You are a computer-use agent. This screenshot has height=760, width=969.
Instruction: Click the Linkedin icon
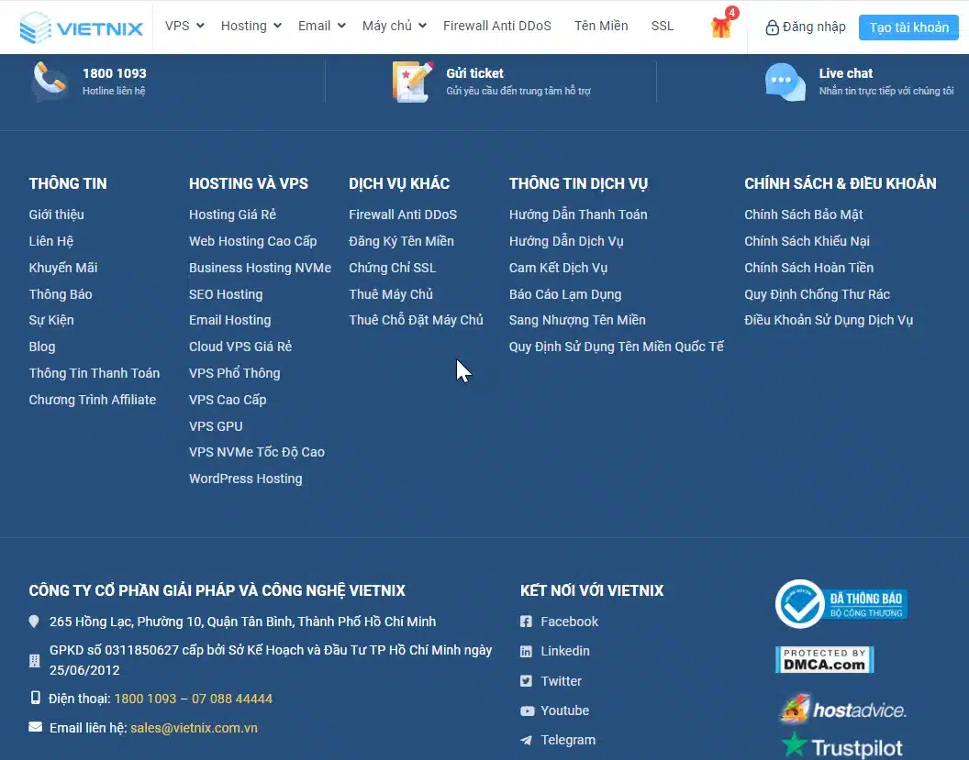tap(526, 651)
